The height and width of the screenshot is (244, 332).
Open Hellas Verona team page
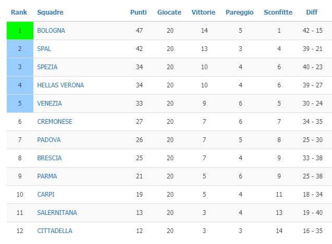pyautogui.click(x=60, y=85)
